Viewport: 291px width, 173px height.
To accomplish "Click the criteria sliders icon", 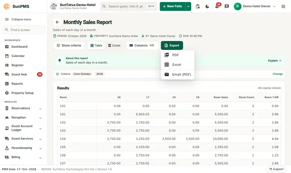I will 57,74.
